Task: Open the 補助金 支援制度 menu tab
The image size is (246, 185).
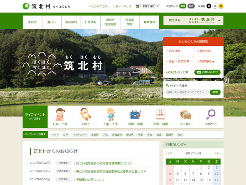Action: (110, 22)
